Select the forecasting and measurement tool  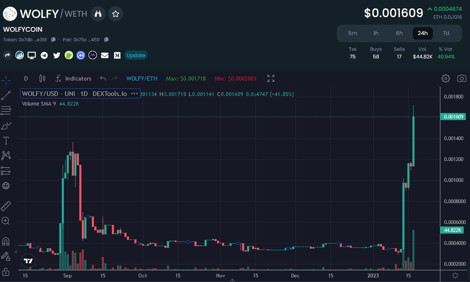(x=6, y=171)
